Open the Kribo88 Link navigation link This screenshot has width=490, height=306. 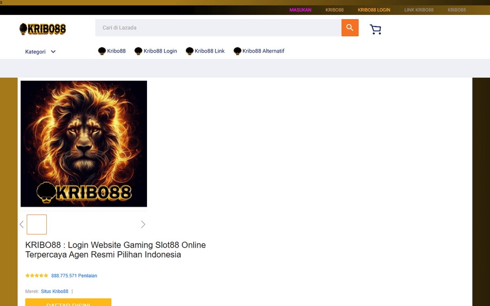(x=210, y=51)
